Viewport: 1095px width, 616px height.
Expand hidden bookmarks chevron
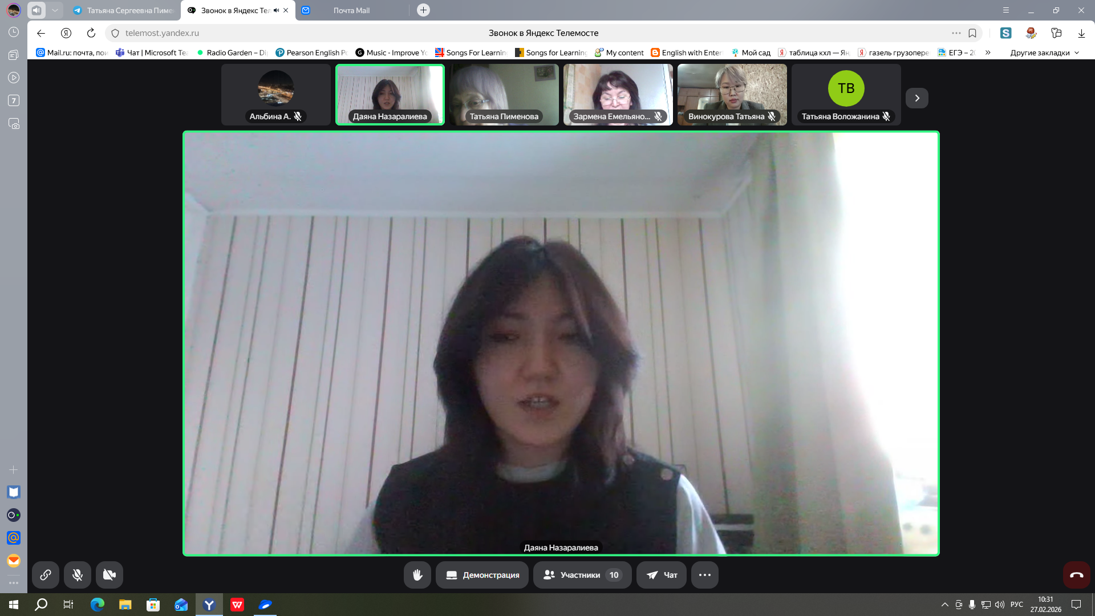(x=988, y=52)
